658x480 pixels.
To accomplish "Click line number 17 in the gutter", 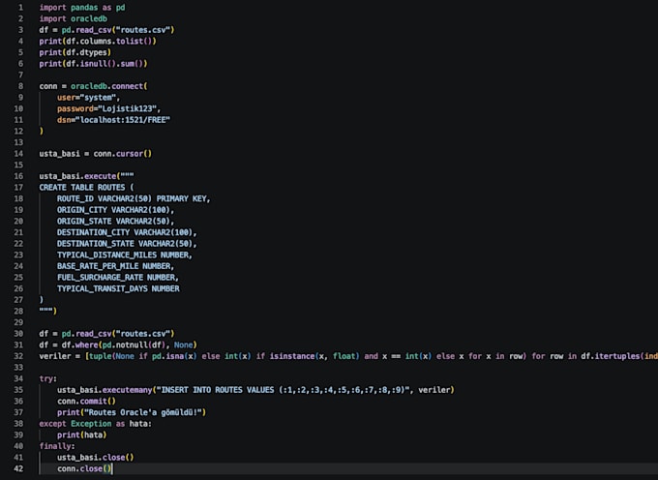I will (x=18, y=188).
